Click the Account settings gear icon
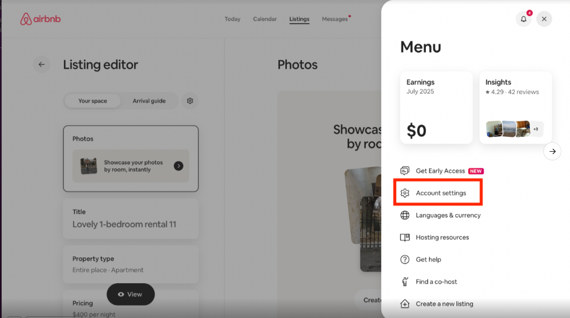Viewport: 570px width, 318px height. click(x=405, y=193)
